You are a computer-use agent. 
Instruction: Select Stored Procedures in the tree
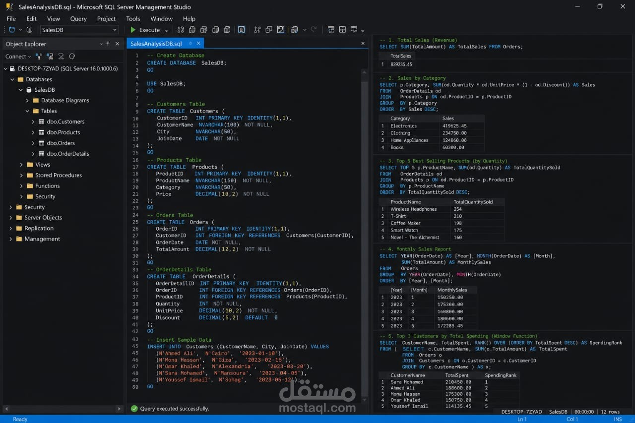[59, 175]
